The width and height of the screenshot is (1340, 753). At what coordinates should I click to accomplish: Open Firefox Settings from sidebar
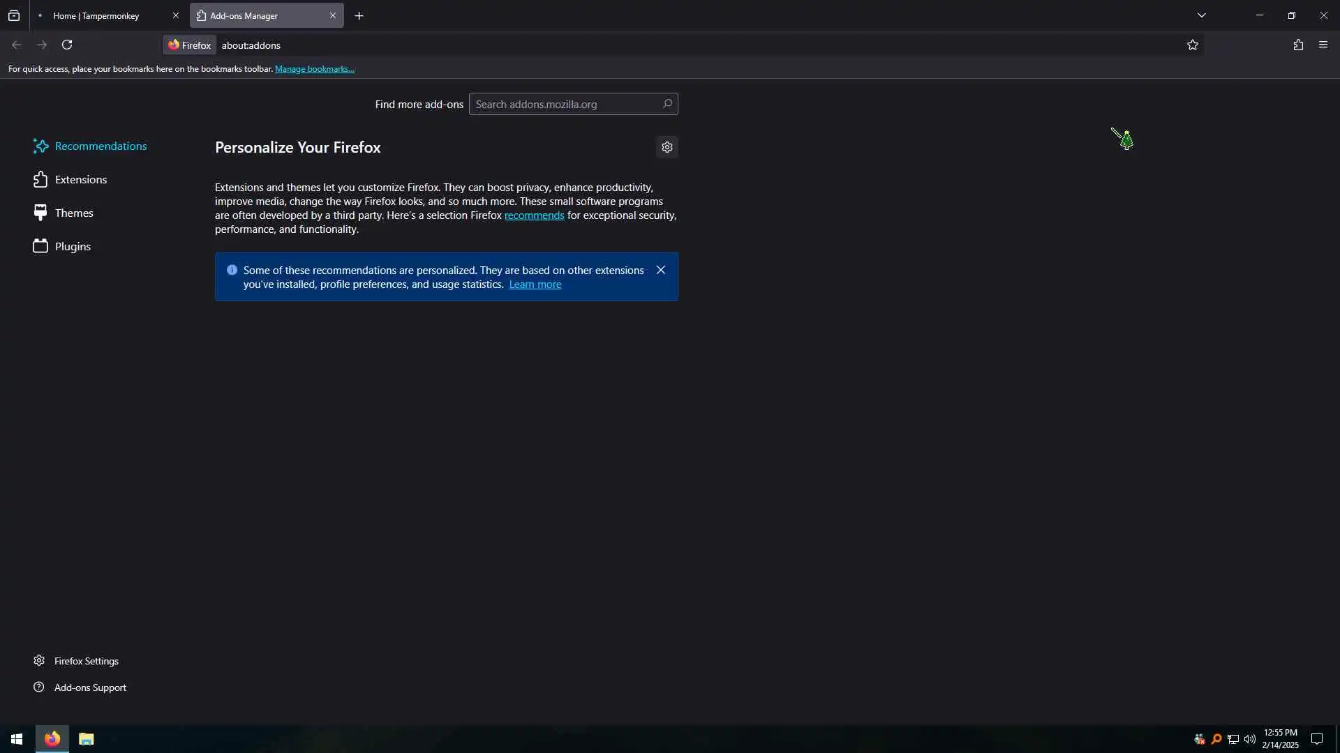click(86, 661)
